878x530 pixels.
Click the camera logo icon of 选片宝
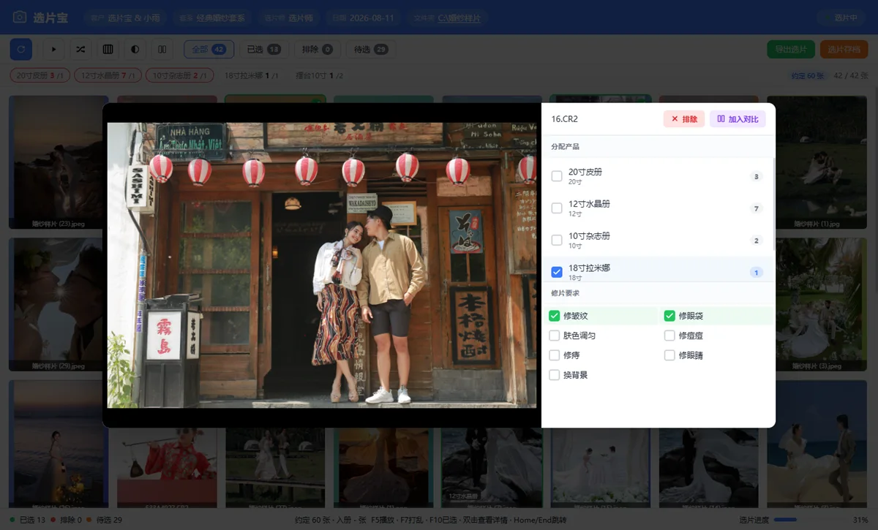click(x=20, y=17)
